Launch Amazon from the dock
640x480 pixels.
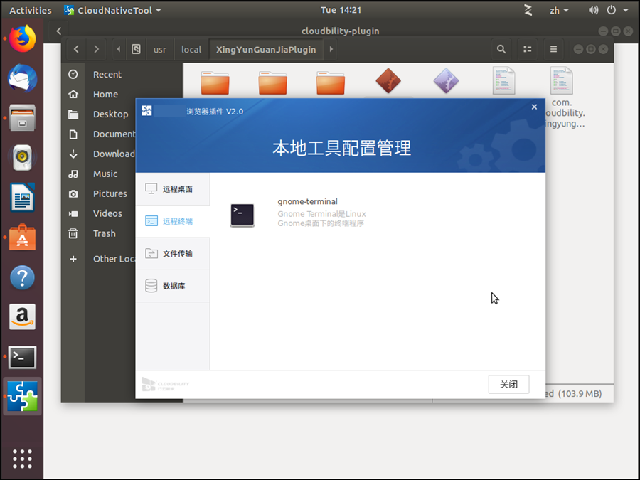click(x=22, y=317)
